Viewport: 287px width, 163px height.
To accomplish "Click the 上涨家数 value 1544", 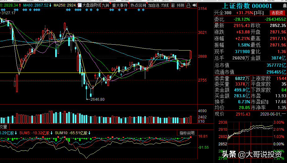I will (x=281, y=79).
